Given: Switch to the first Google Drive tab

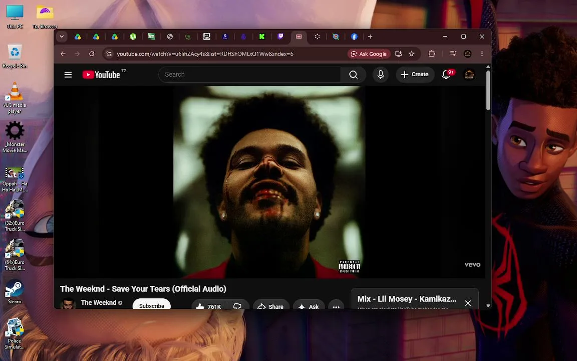Looking at the screenshot, I should point(78,37).
